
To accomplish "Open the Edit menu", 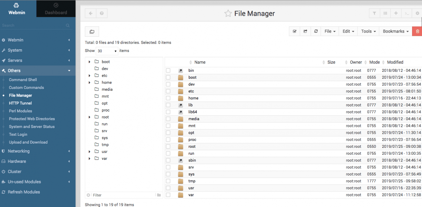I will point(348,31).
